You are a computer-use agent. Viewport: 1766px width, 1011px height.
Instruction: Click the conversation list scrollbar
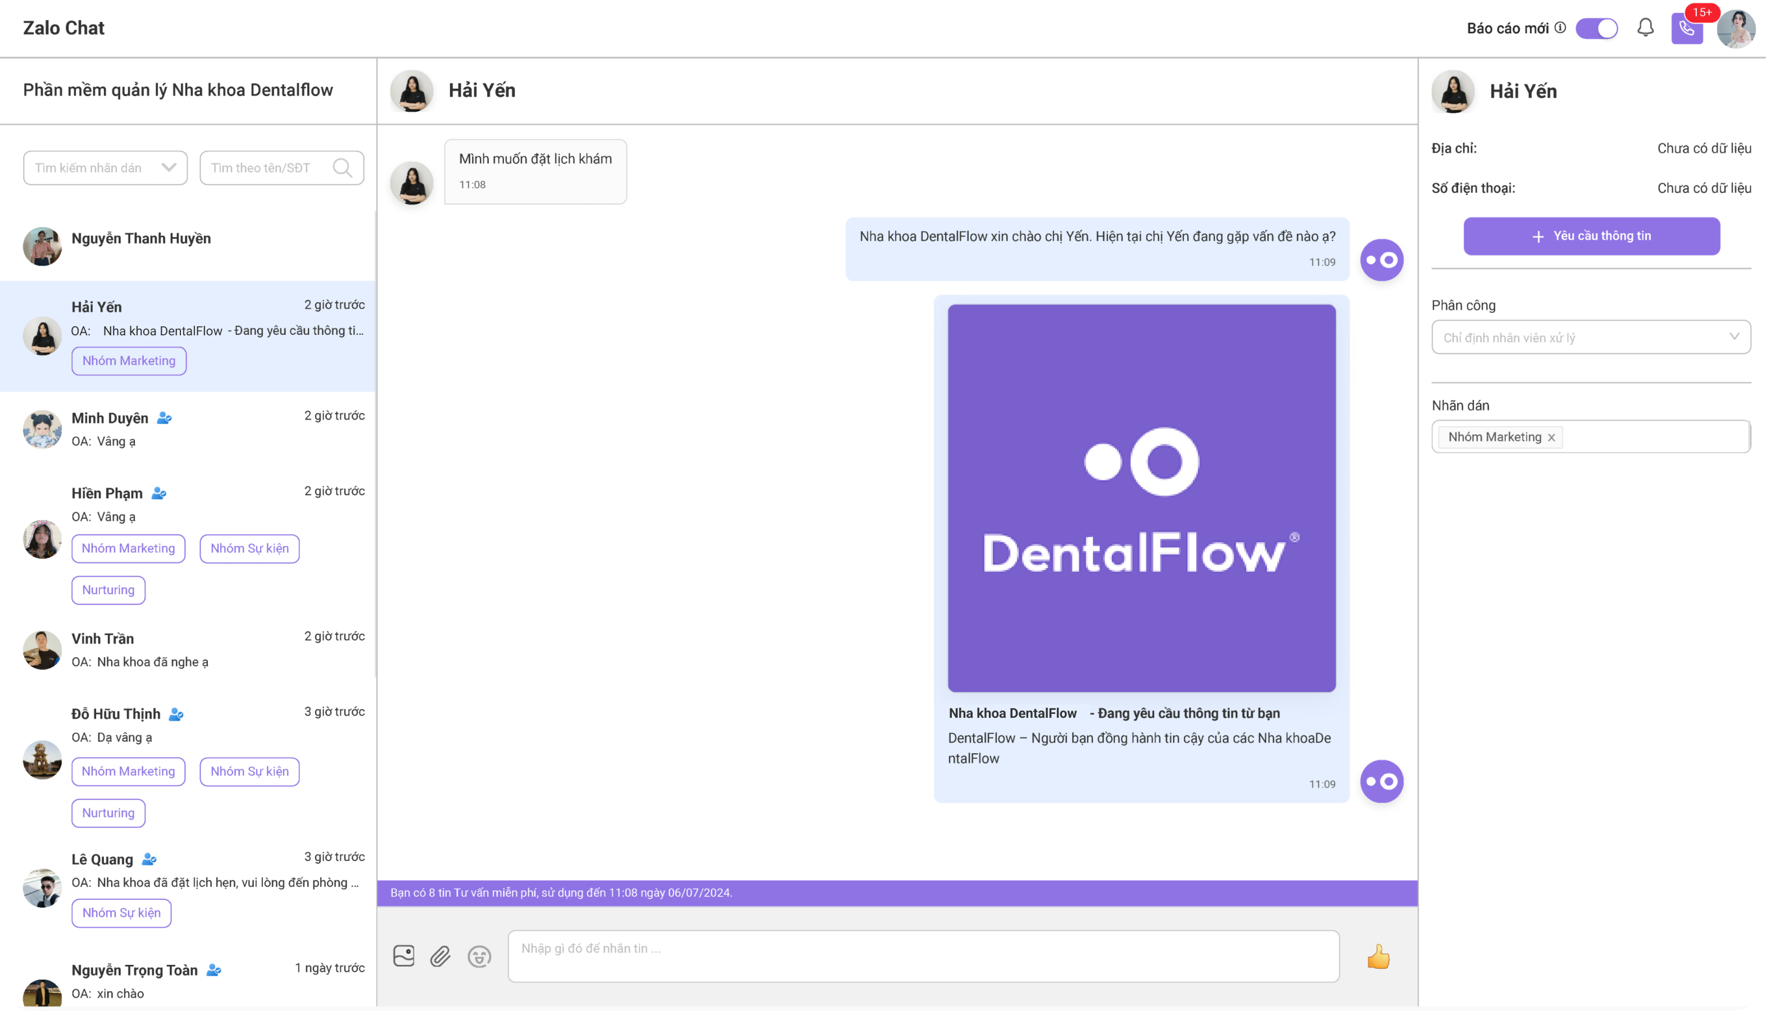tap(376, 444)
